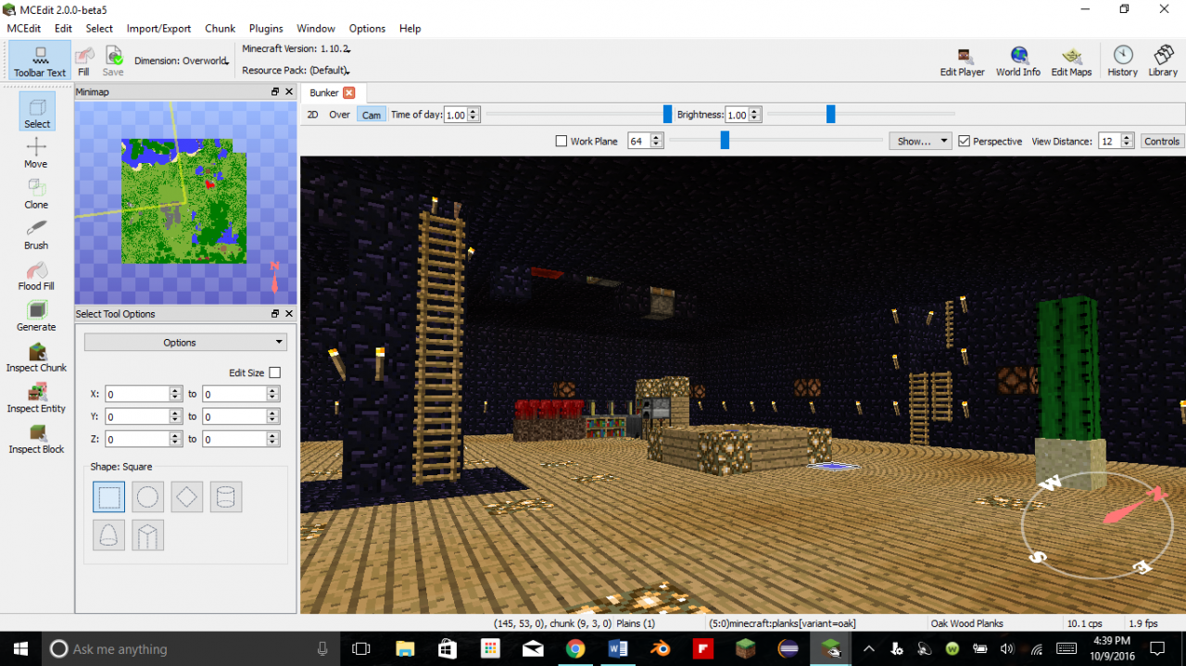Select the Inspect Block tool
Screen dimensions: 1186x666
coord(35,434)
